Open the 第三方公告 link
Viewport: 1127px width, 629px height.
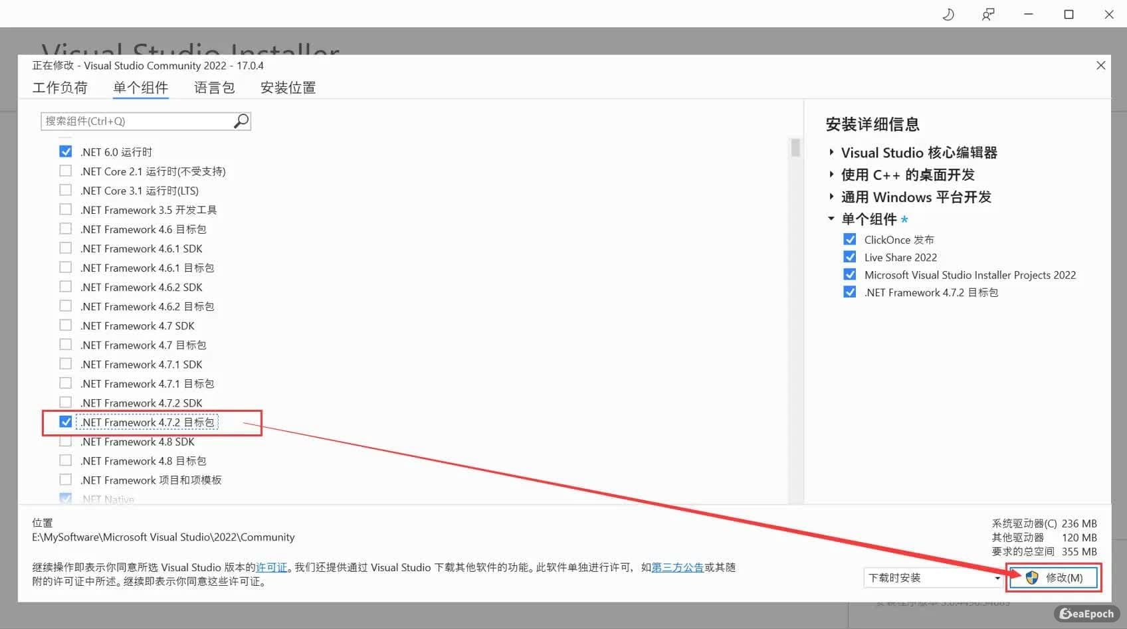click(x=677, y=567)
